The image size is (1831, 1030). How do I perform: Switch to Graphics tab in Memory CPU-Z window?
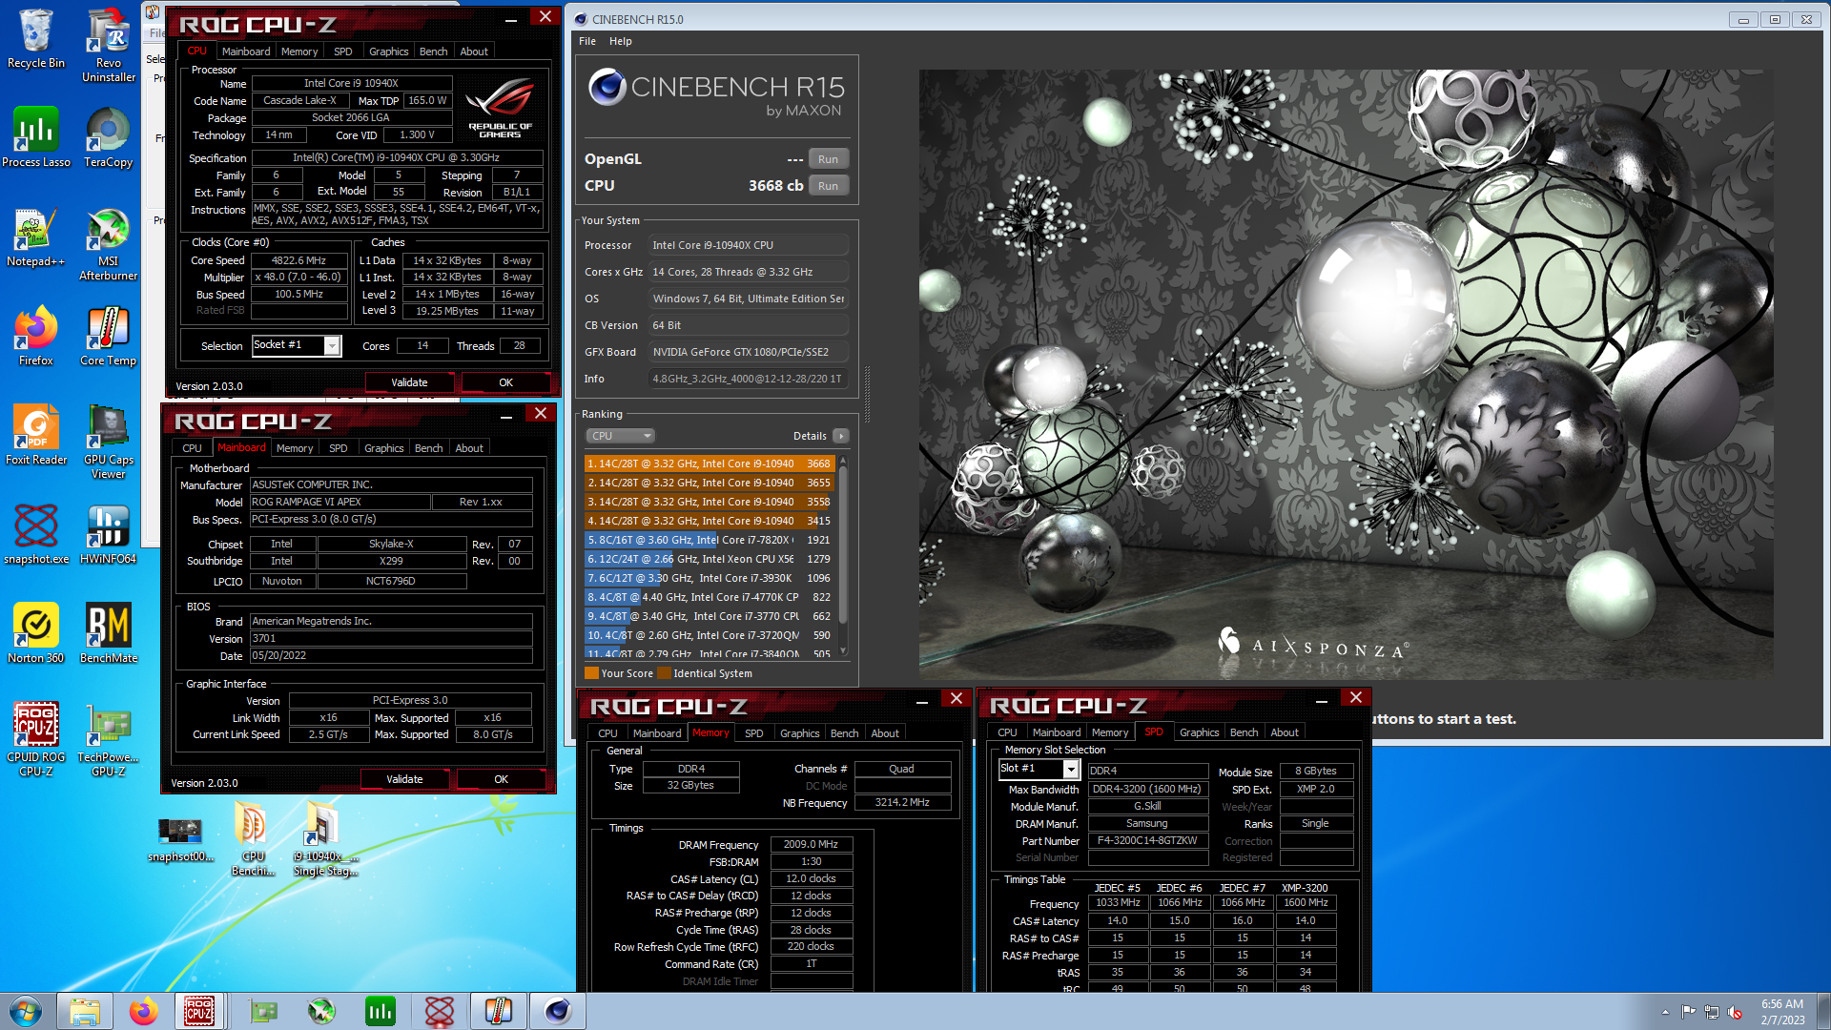[x=799, y=733]
